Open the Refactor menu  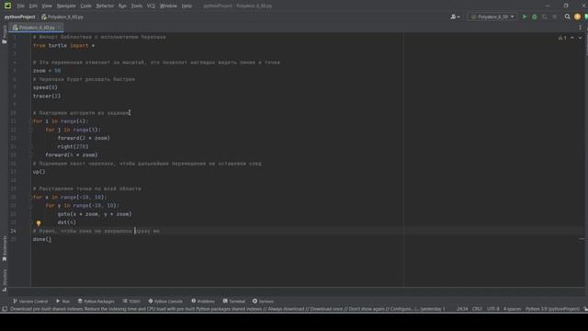tap(105, 6)
